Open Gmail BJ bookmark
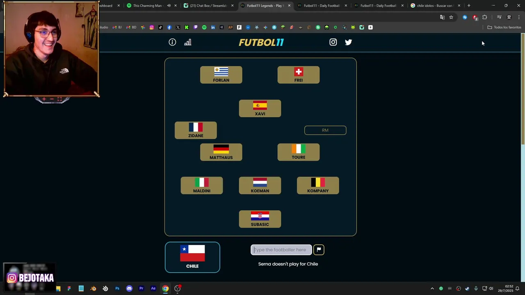 point(117,27)
